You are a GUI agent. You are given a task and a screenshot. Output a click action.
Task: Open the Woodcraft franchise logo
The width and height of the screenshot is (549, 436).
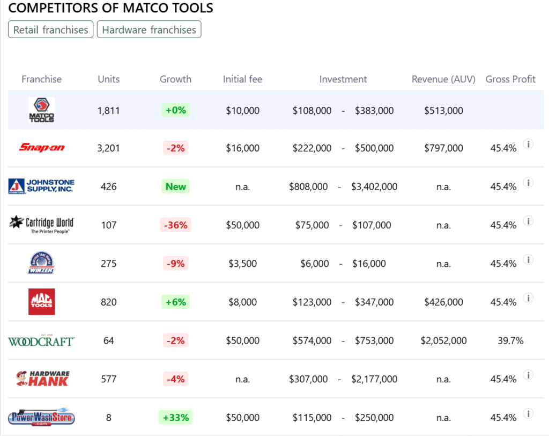point(41,340)
